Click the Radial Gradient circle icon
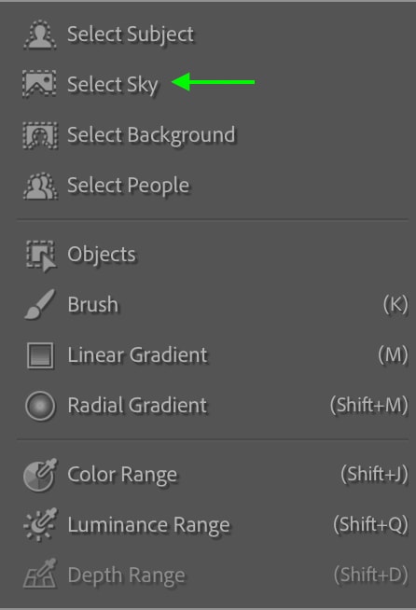This screenshot has width=416, height=610. pyautogui.click(x=40, y=406)
